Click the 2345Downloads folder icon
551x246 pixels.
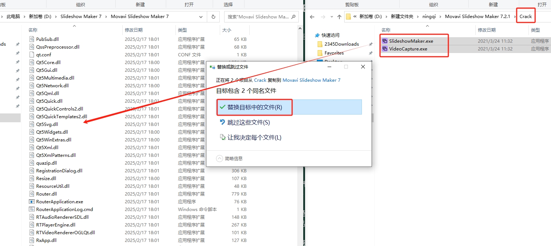[x=320, y=44]
